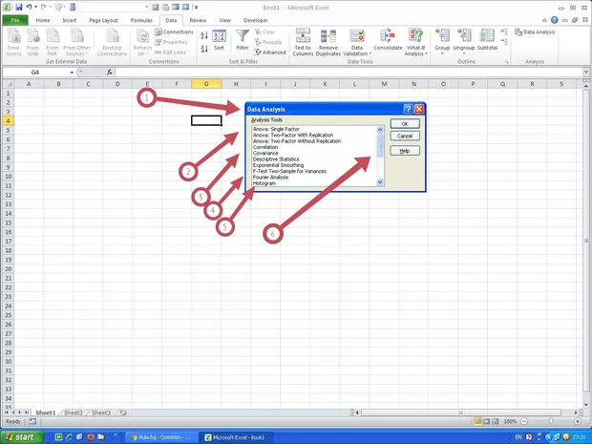
Task: Select Descriptive Statistics in list
Action: click(276, 159)
